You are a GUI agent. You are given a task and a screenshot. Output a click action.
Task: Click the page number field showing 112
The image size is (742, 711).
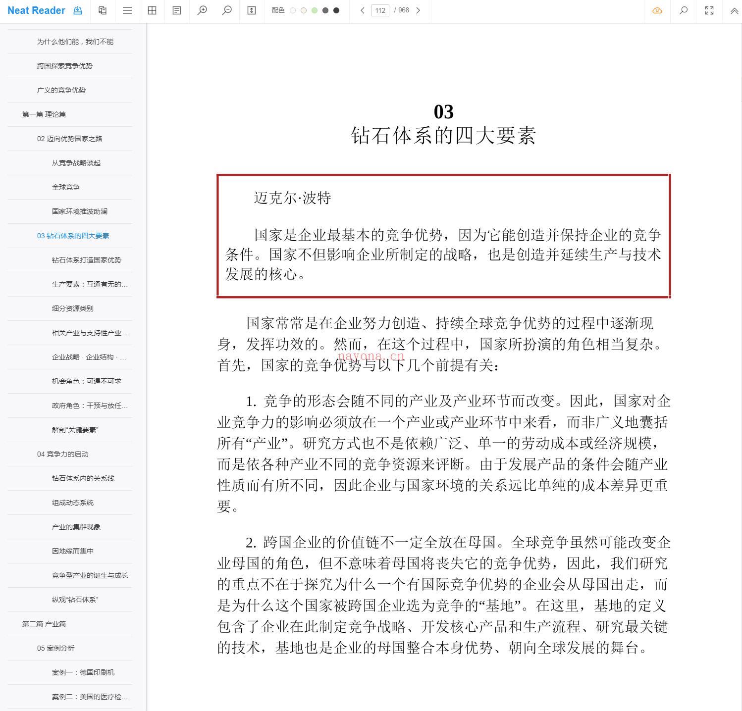(x=380, y=10)
